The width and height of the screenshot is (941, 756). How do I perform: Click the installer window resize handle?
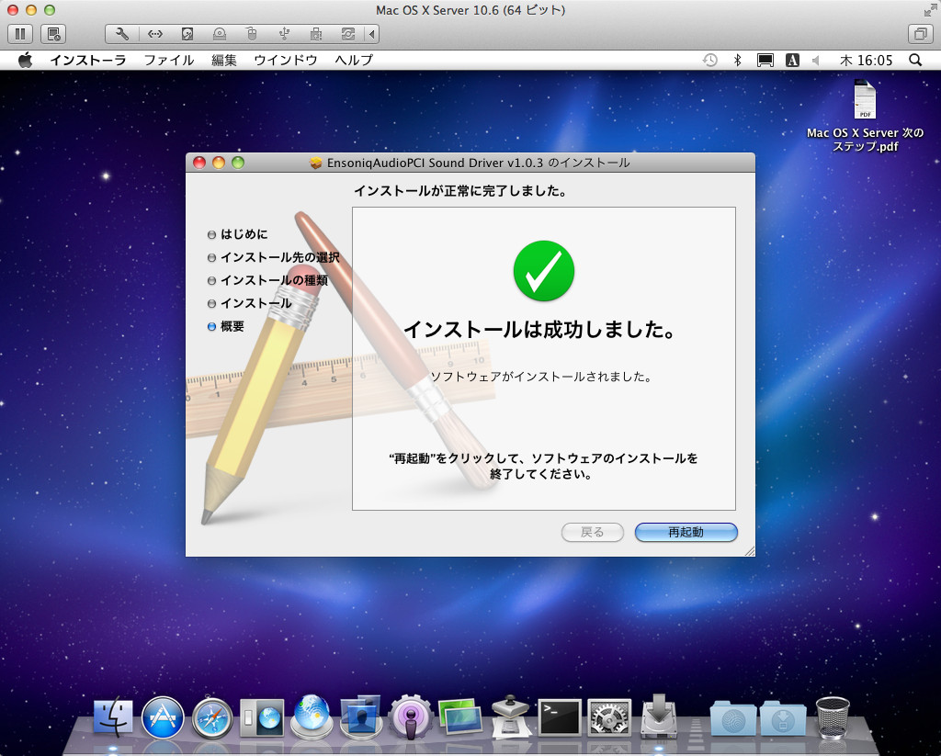click(x=750, y=551)
